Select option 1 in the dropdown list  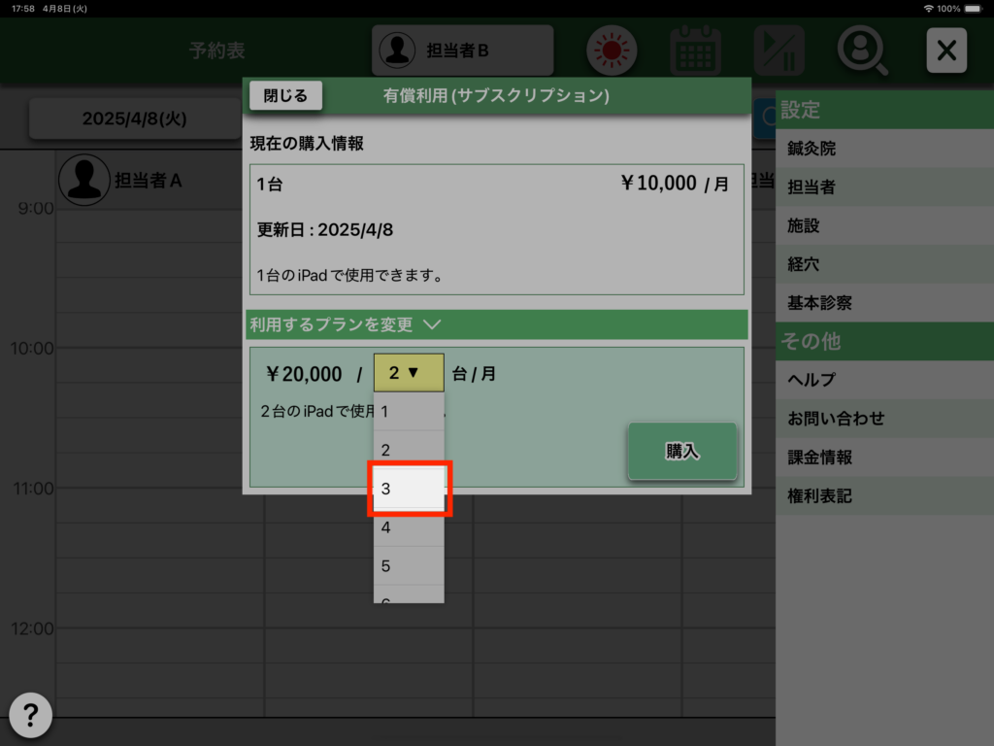409,412
